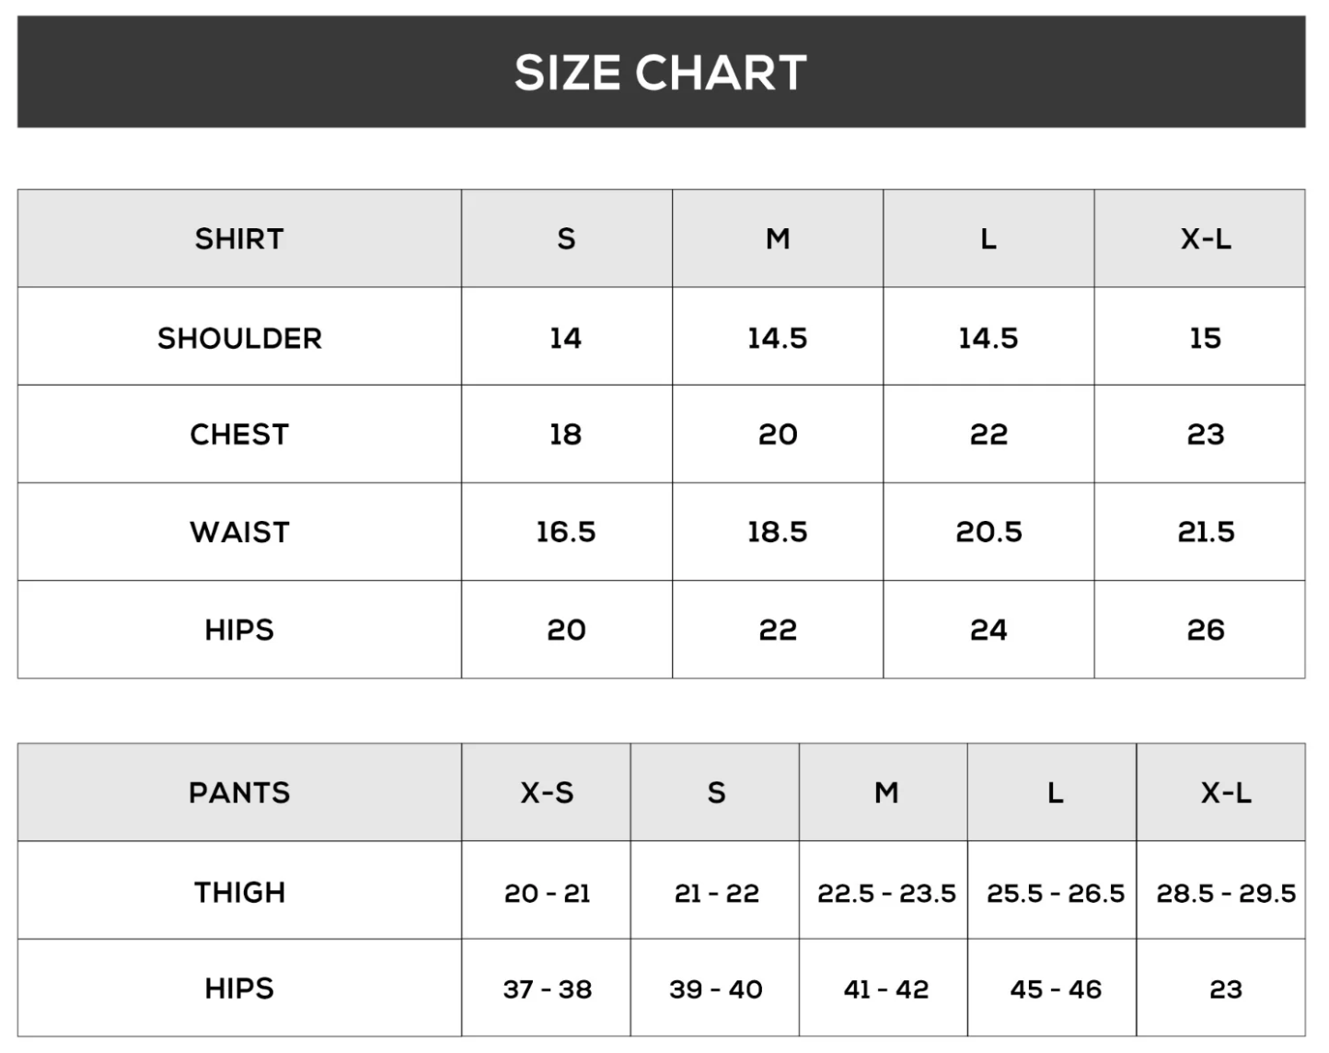Screen dimensions: 1329x1053
Task: Select the WAIST row label
Action: [x=239, y=532]
